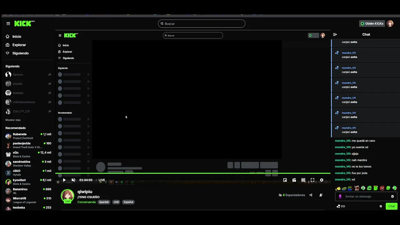The height and width of the screenshot is (225, 400).
Task: Click the 4 Espectadores viewer count
Action: 292,195
